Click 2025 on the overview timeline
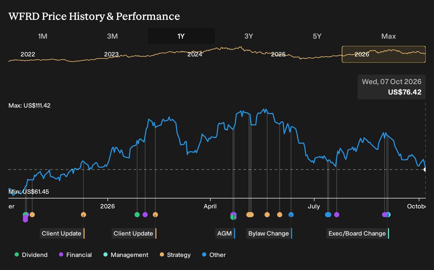Viewport: 434px width, 270px height. (x=278, y=54)
